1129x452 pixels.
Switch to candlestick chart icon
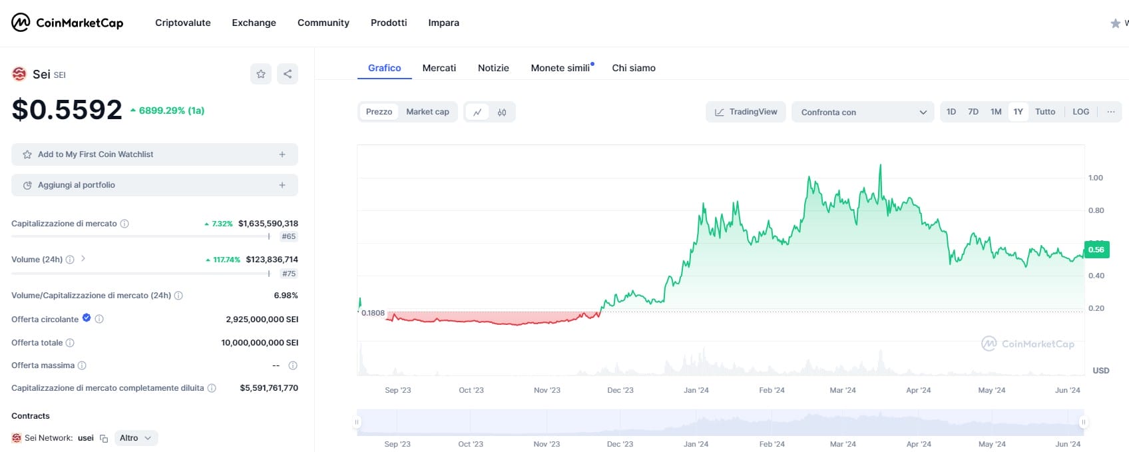[x=502, y=112]
